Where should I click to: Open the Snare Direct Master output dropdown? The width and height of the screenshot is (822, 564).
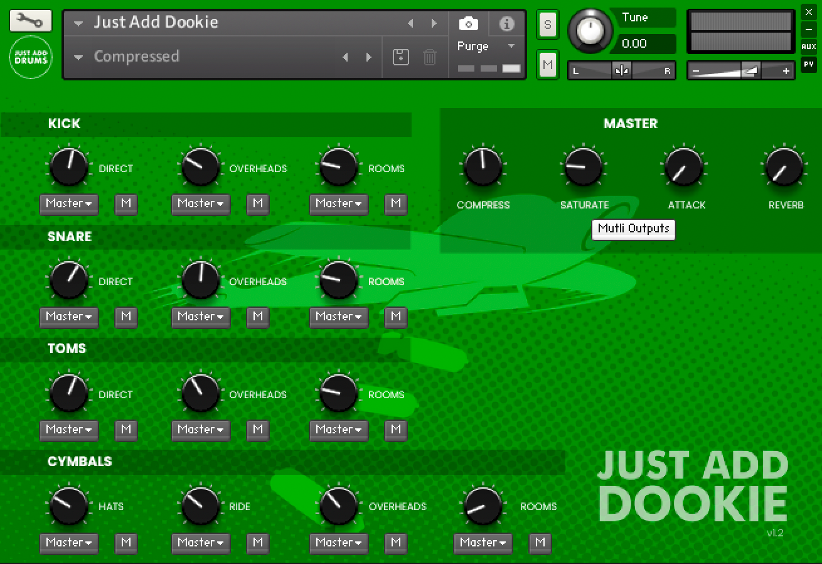(69, 317)
